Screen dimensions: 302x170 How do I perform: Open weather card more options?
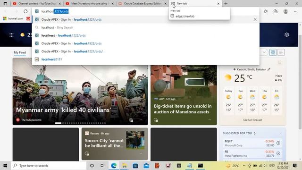(280, 63)
